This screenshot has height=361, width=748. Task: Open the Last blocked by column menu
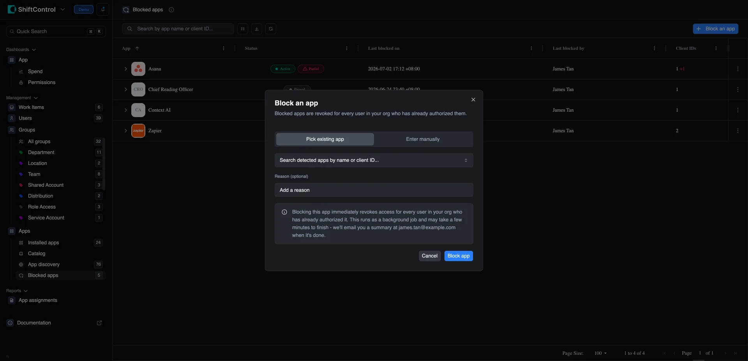click(x=654, y=49)
